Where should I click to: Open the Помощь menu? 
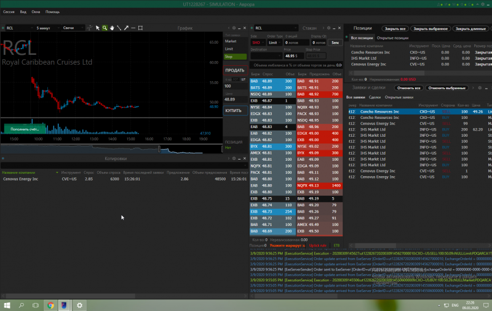[52, 12]
